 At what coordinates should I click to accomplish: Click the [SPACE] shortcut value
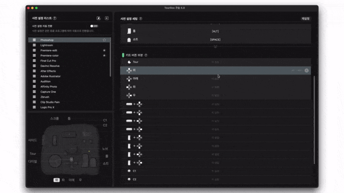pyautogui.click(x=215, y=40)
